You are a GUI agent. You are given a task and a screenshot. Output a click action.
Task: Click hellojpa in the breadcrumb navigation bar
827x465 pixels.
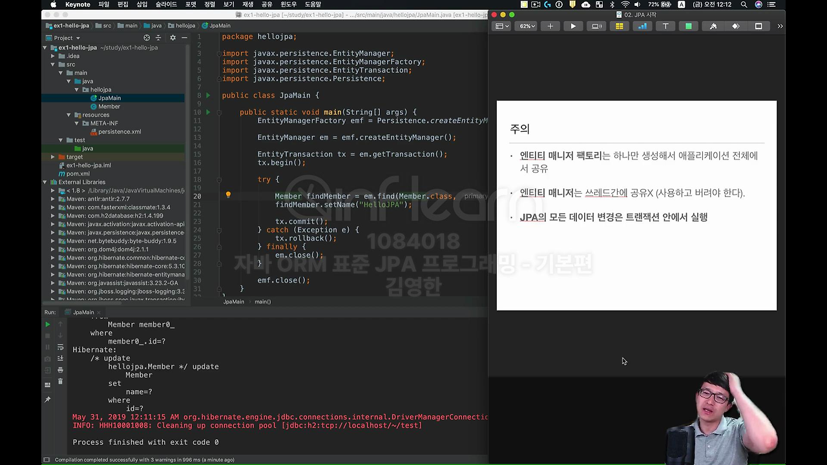pyautogui.click(x=181, y=26)
